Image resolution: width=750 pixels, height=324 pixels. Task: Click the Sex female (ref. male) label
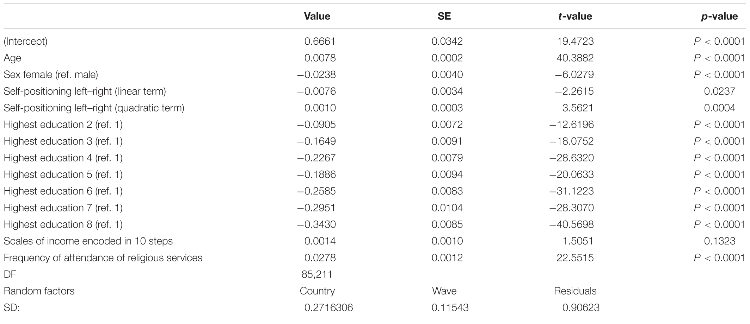51,75
